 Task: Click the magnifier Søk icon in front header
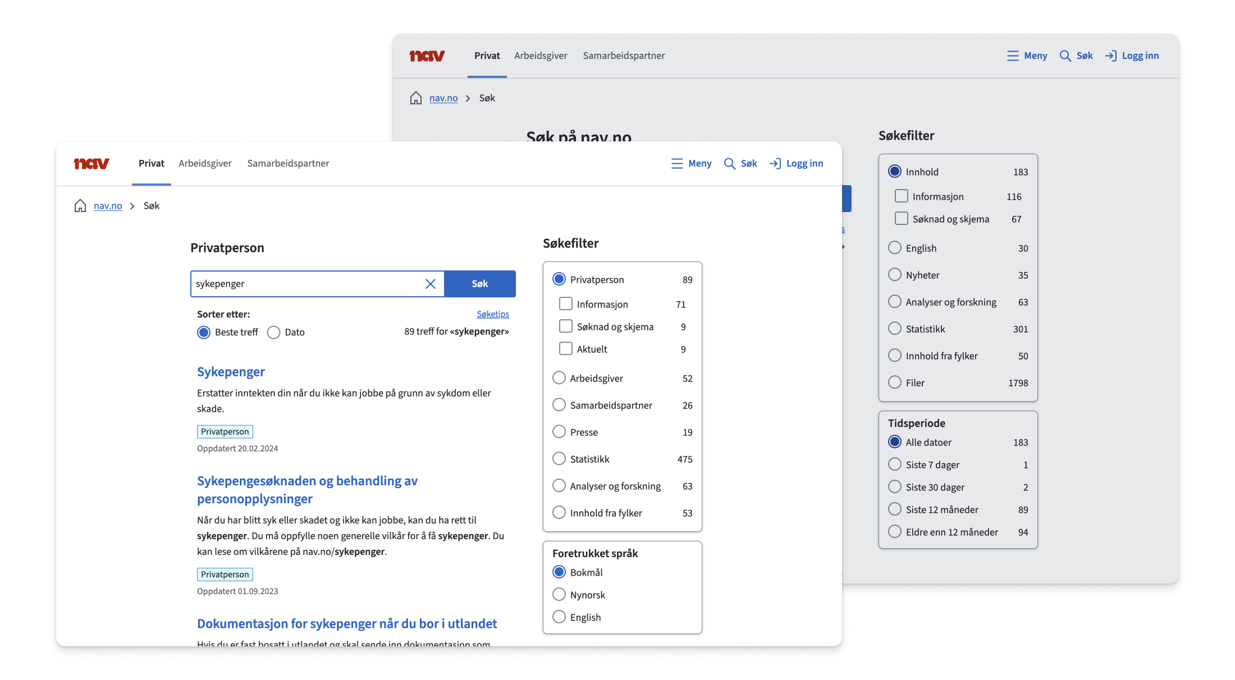coord(729,163)
